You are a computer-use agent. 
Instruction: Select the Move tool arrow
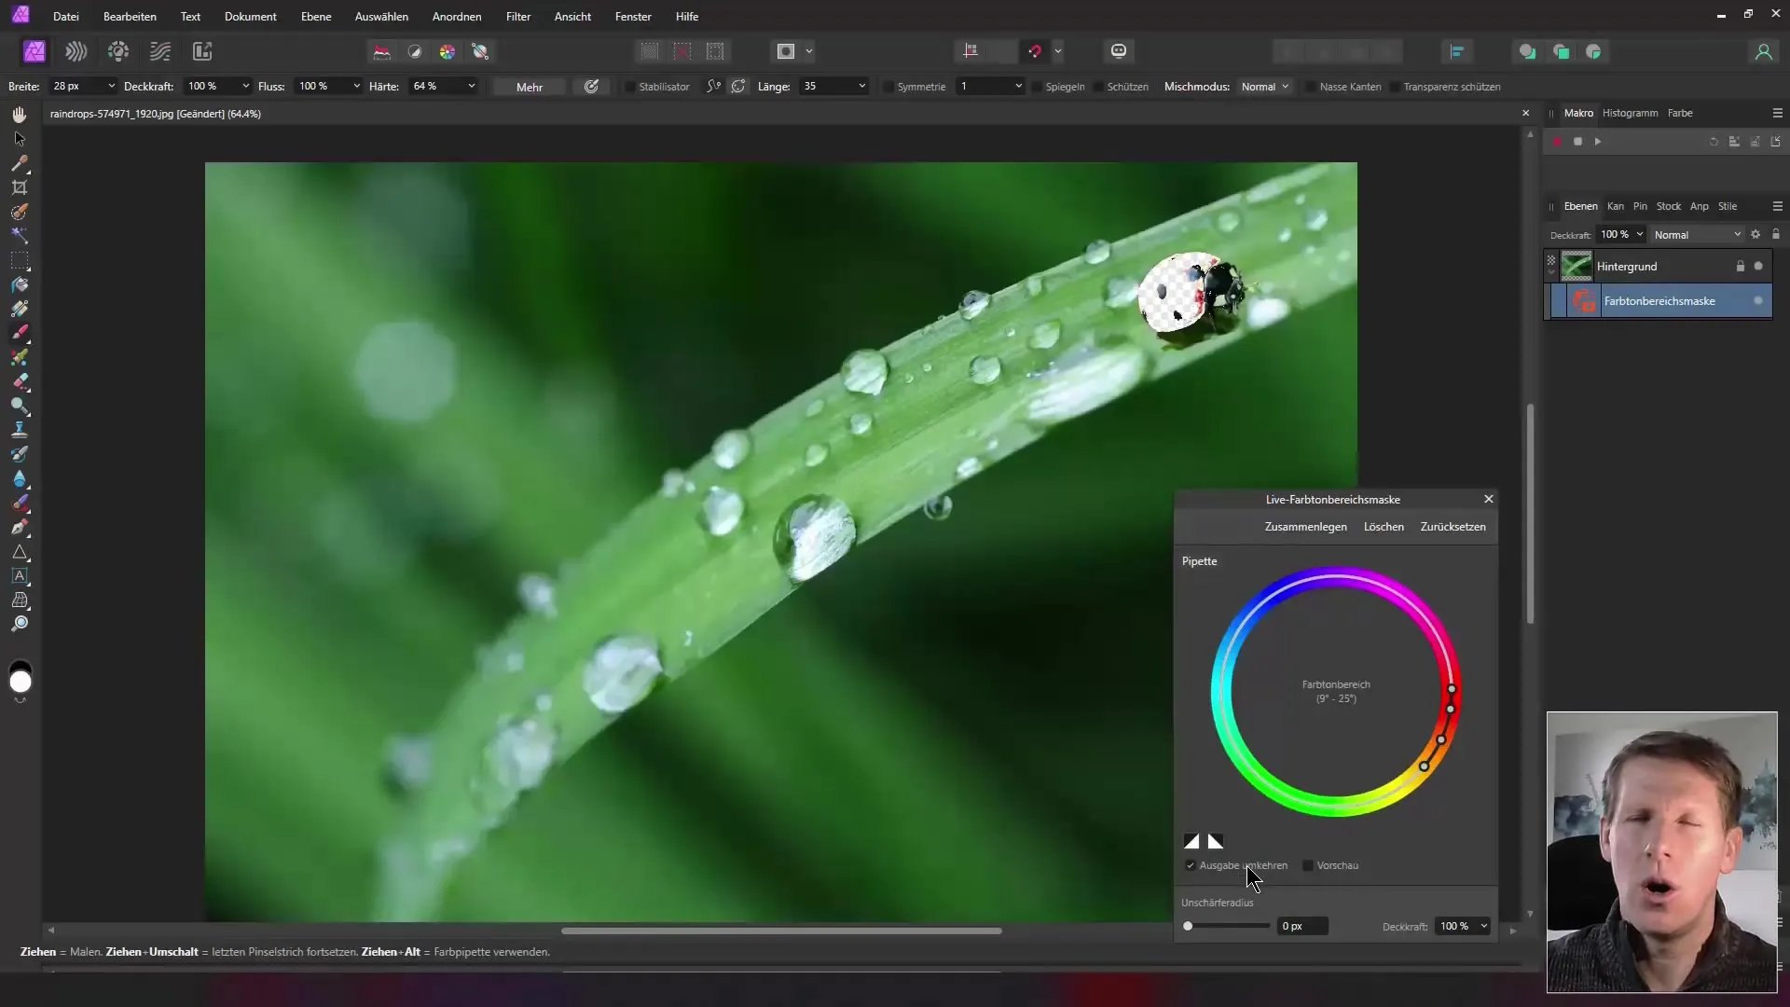click(20, 139)
